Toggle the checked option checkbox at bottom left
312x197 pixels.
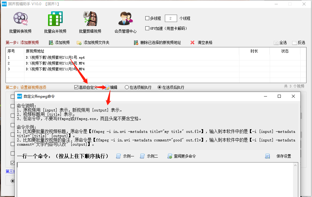pyautogui.click(x=13, y=163)
